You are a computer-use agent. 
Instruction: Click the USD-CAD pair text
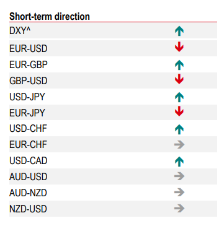[x=29, y=161]
